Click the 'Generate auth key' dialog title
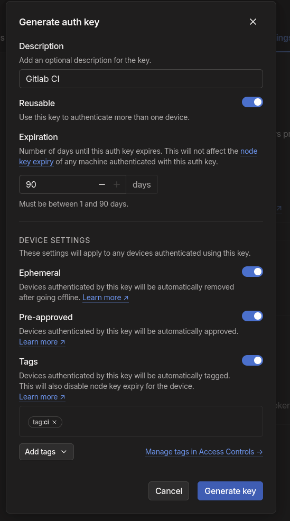The image size is (290, 521). click(x=59, y=22)
